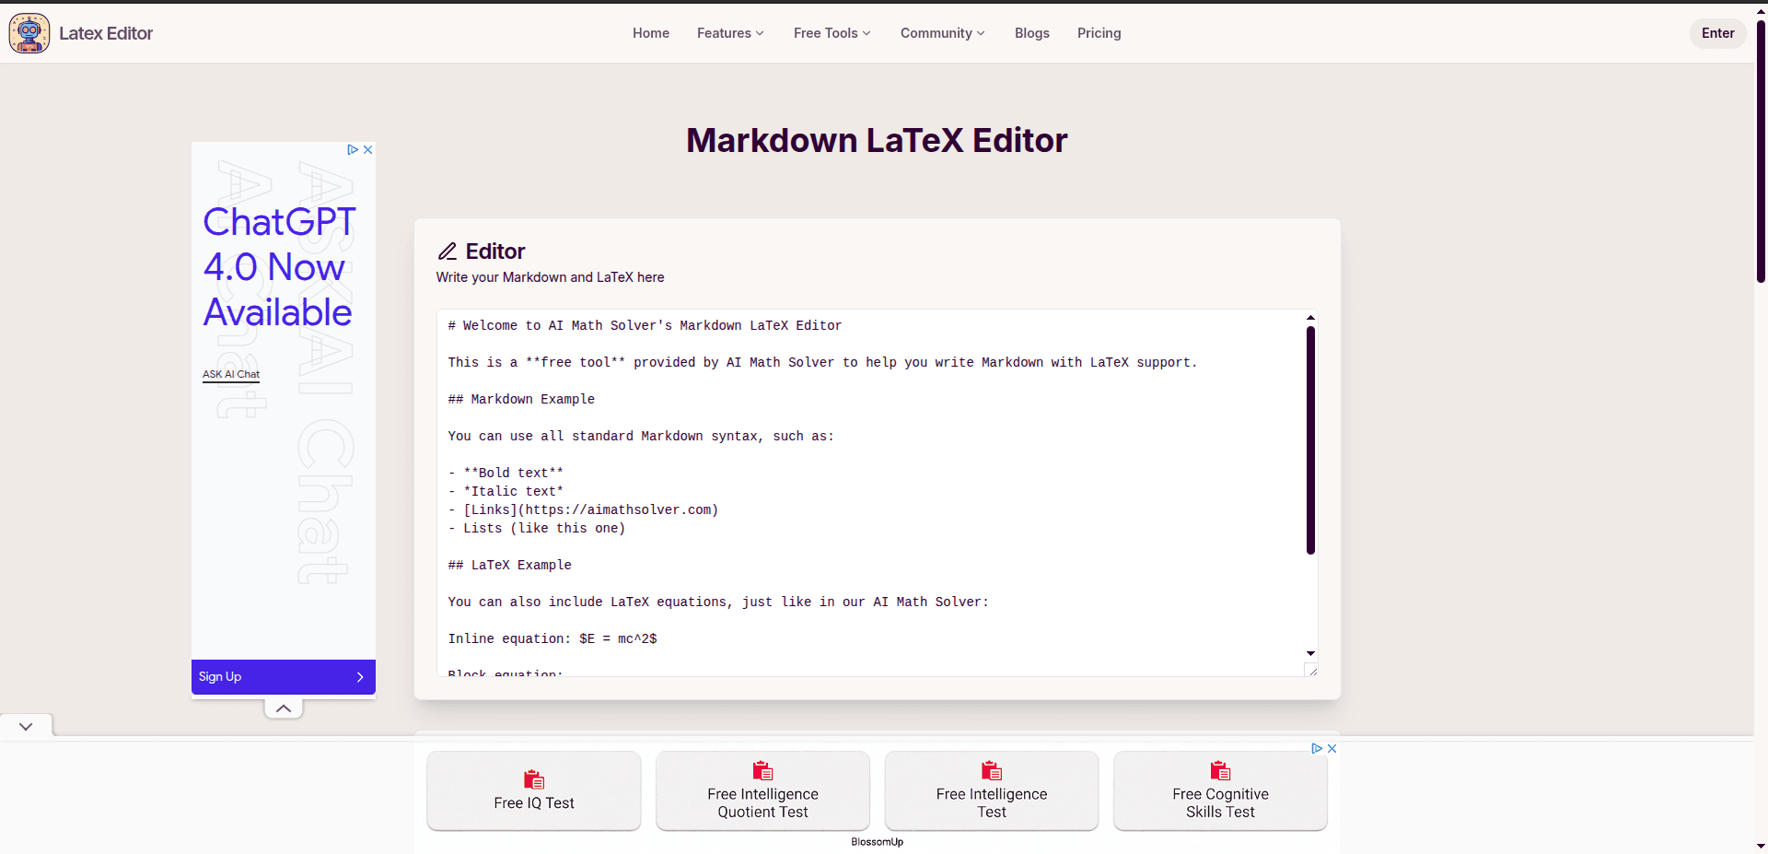Click the editor scrollbar up arrow

pos(1310,318)
